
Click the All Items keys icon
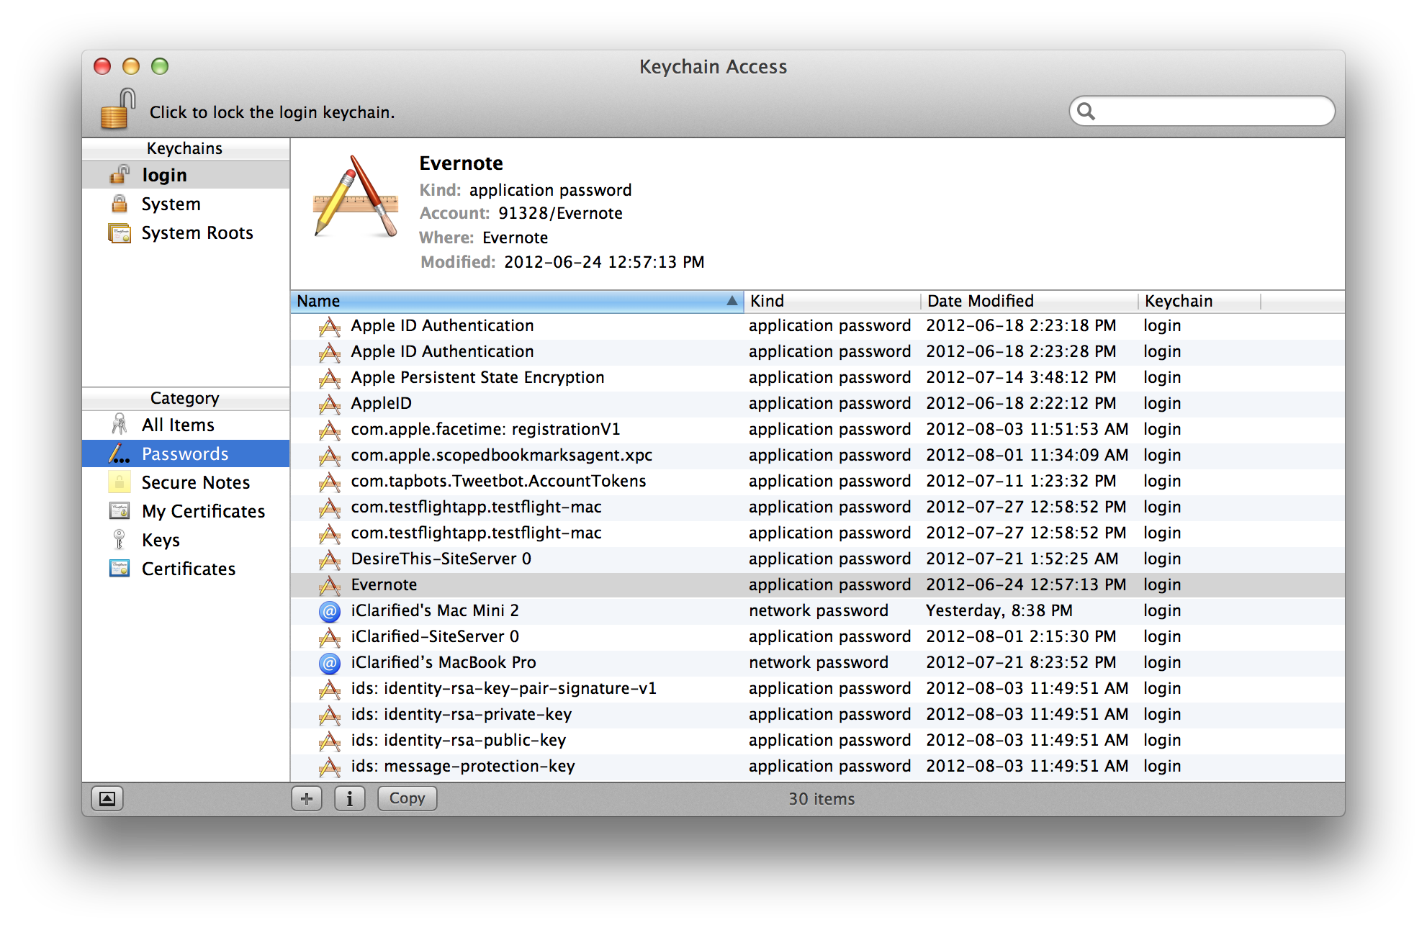click(x=120, y=425)
